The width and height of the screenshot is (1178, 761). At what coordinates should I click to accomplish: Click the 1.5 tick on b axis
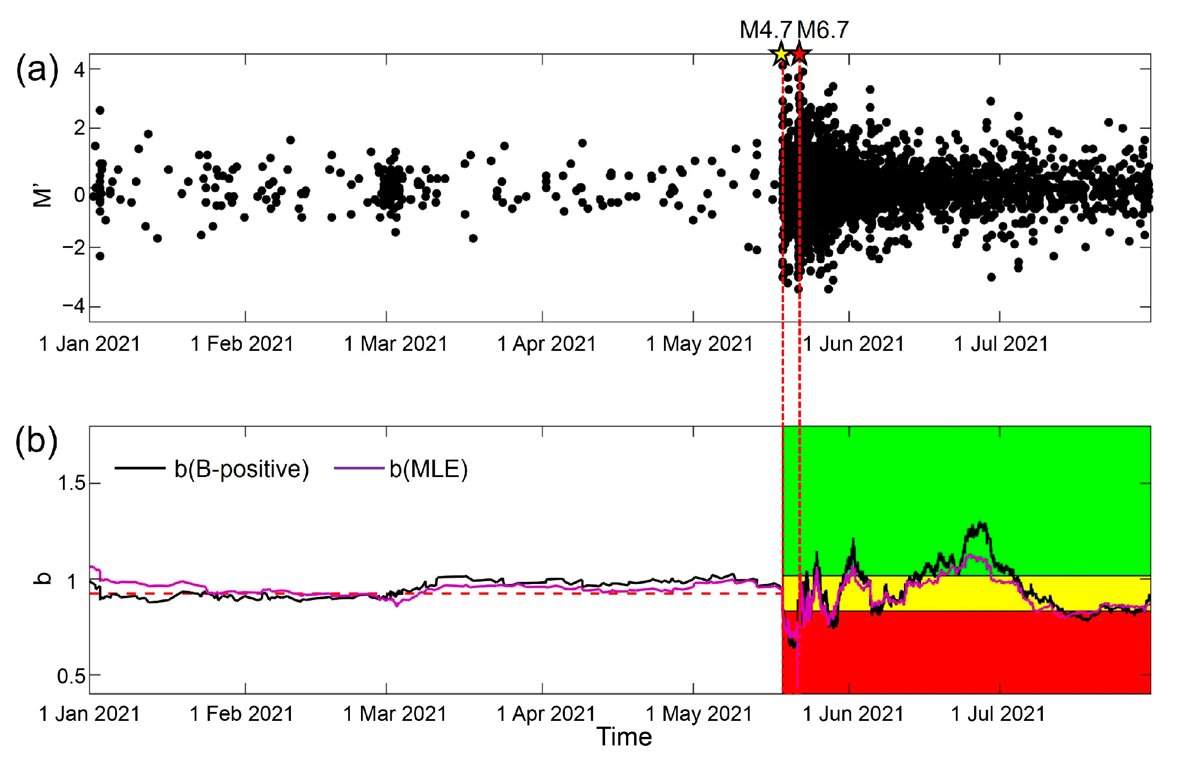point(72,483)
